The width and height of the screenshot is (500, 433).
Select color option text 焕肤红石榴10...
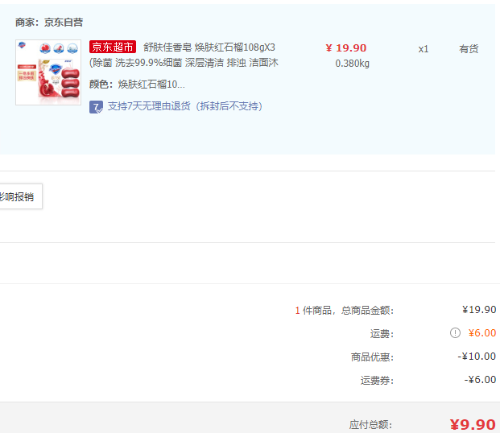pos(151,85)
